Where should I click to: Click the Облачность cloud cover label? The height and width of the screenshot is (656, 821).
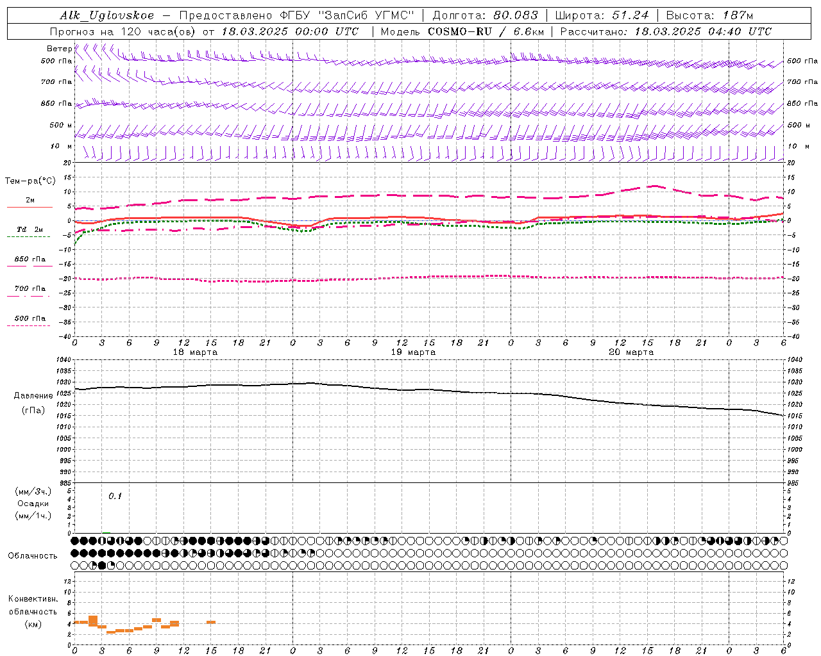tap(33, 556)
